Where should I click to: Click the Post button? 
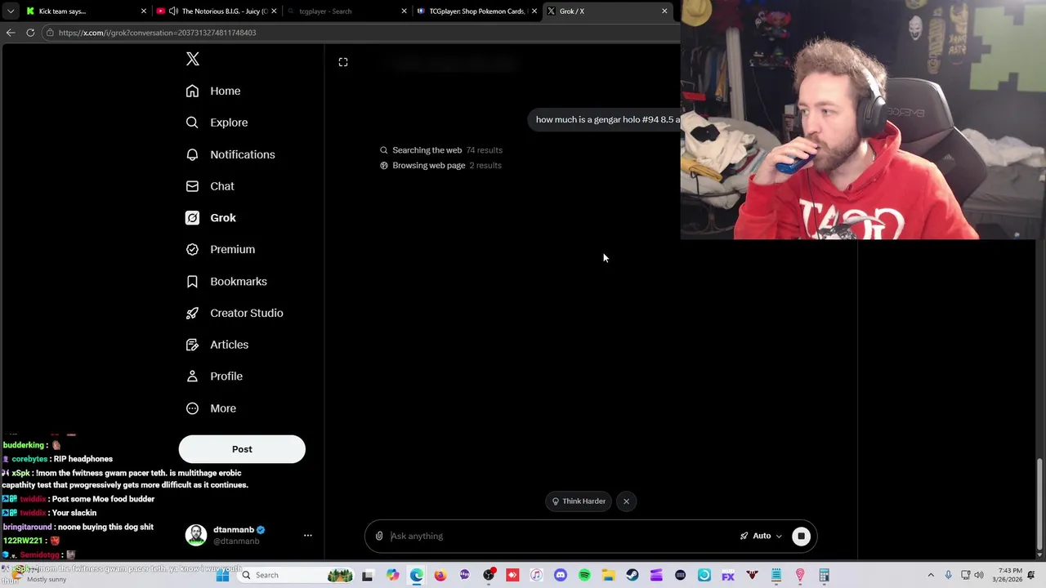click(x=242, y=449)
